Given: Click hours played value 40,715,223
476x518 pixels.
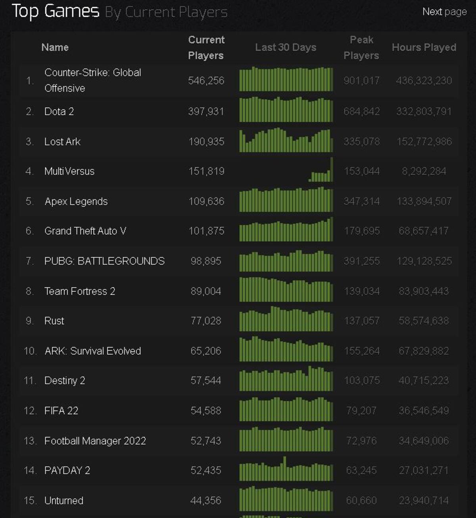Looking at the screenshot, I should (424, 381).
